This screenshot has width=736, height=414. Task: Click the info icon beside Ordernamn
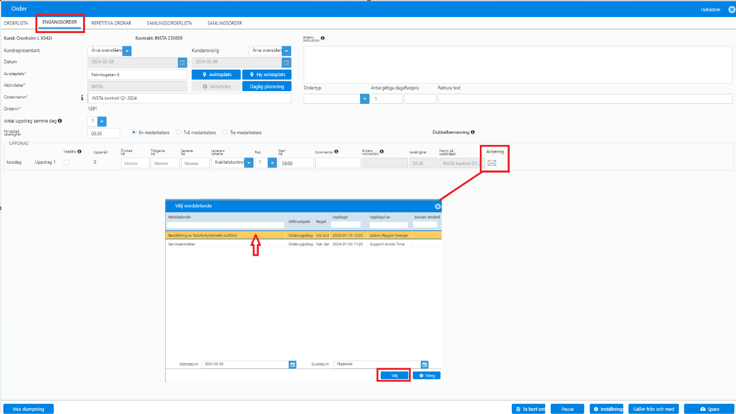point(82,98)
